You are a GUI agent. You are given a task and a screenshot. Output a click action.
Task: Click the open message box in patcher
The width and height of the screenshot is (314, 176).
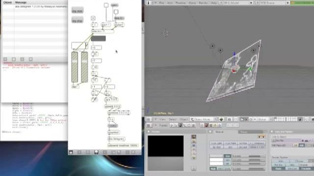point(114,5)
